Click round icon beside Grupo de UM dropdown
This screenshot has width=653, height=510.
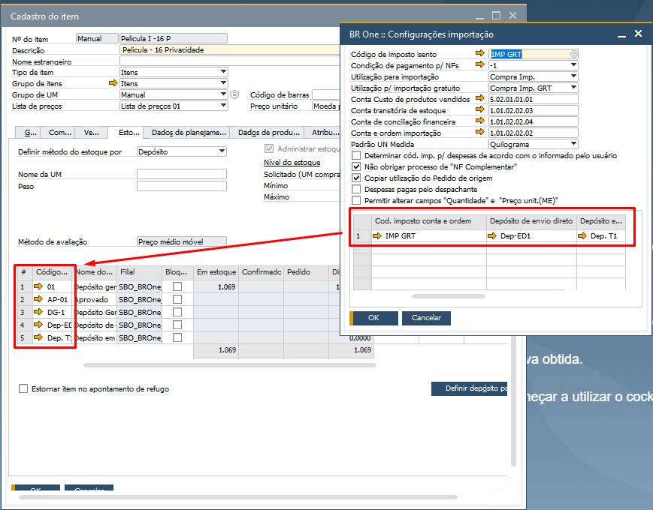(x=235, y=94)
